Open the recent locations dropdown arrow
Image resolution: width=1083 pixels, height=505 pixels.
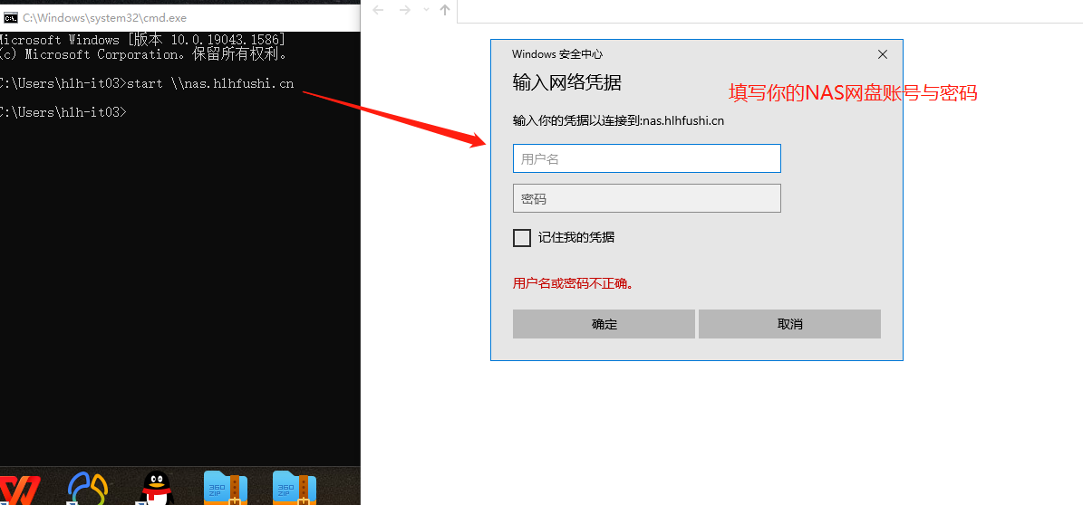(x=425, y=10)
